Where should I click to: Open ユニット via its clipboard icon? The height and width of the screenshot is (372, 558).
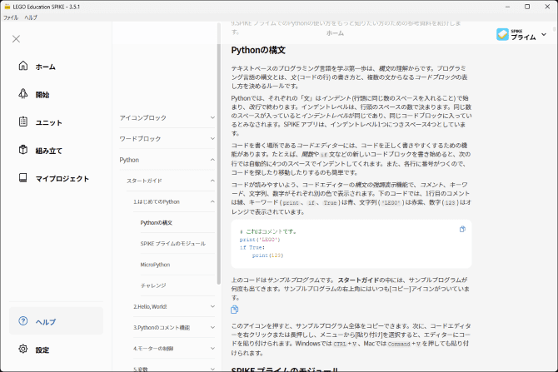click(22, 122)
